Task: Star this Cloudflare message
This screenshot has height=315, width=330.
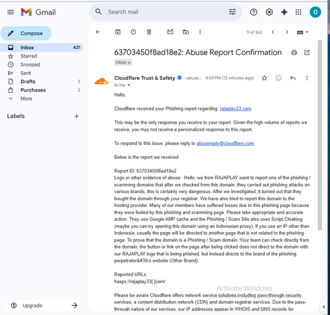Action: click(x=265, y=78)
